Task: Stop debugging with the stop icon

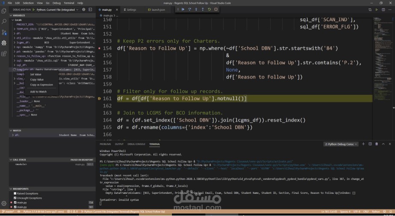Action: [216, 9]
